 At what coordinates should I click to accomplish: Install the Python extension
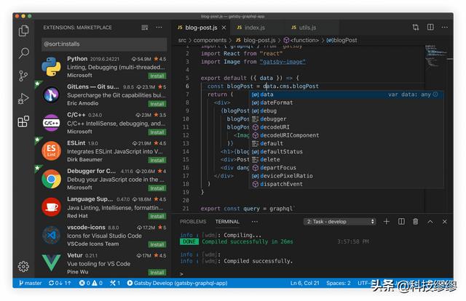tap(157, 75)
